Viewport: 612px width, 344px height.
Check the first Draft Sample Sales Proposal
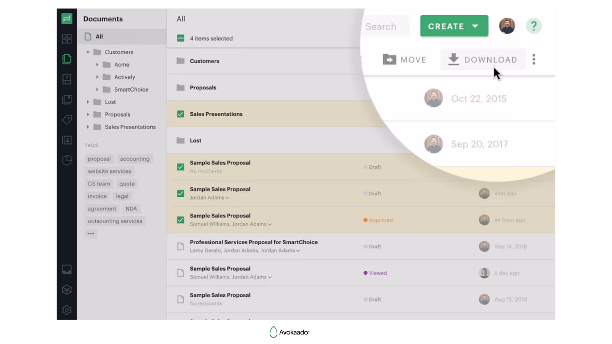180,167
